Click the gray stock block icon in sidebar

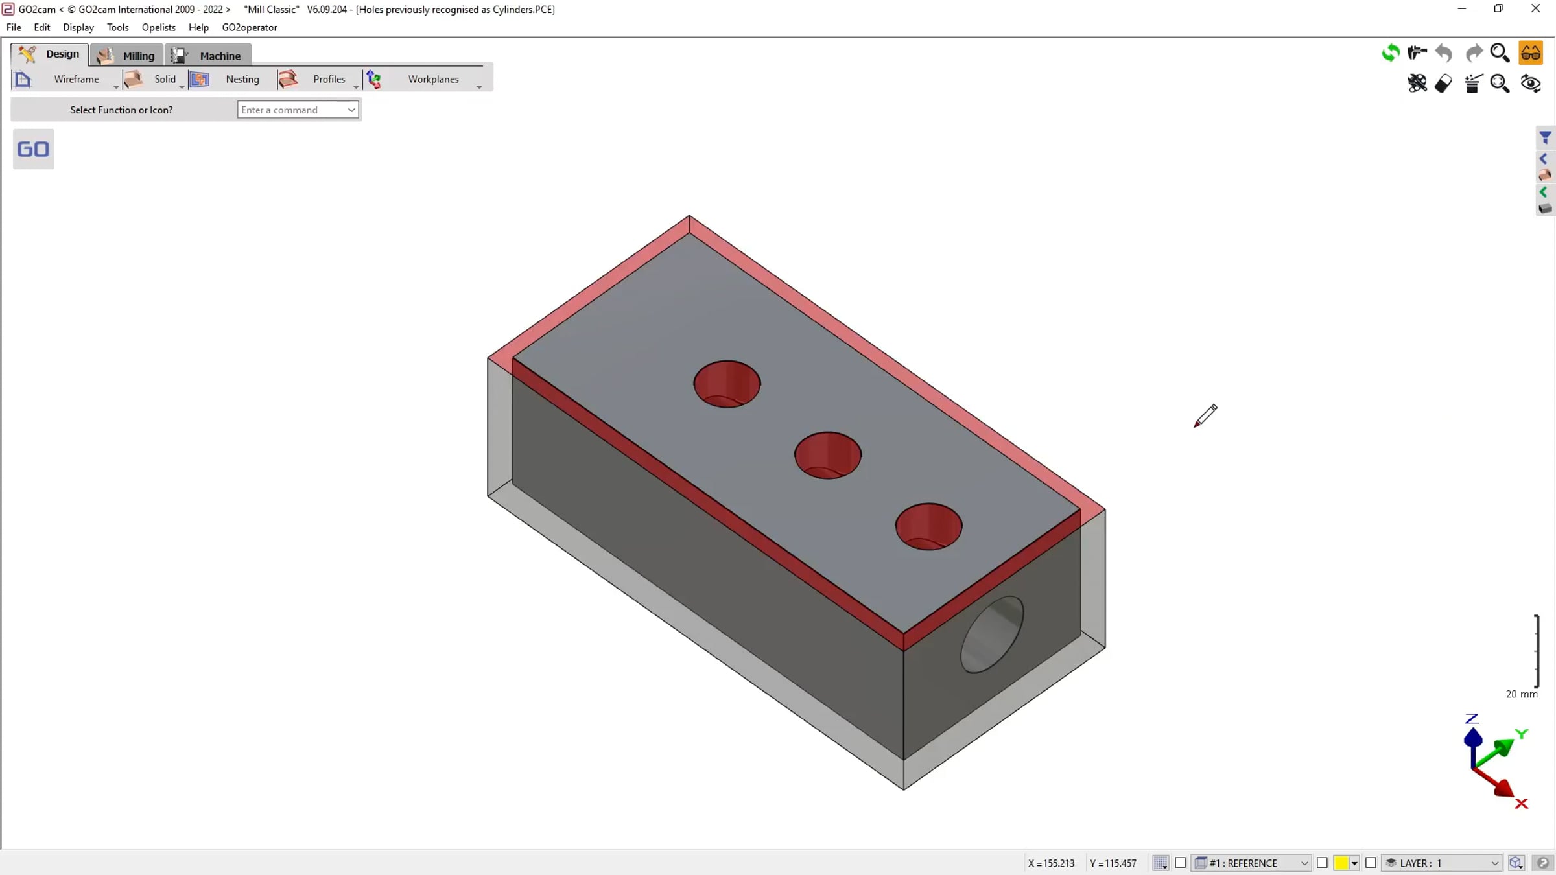1545,208
